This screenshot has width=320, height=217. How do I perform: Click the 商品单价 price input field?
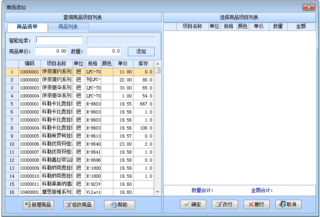point(51,51)
